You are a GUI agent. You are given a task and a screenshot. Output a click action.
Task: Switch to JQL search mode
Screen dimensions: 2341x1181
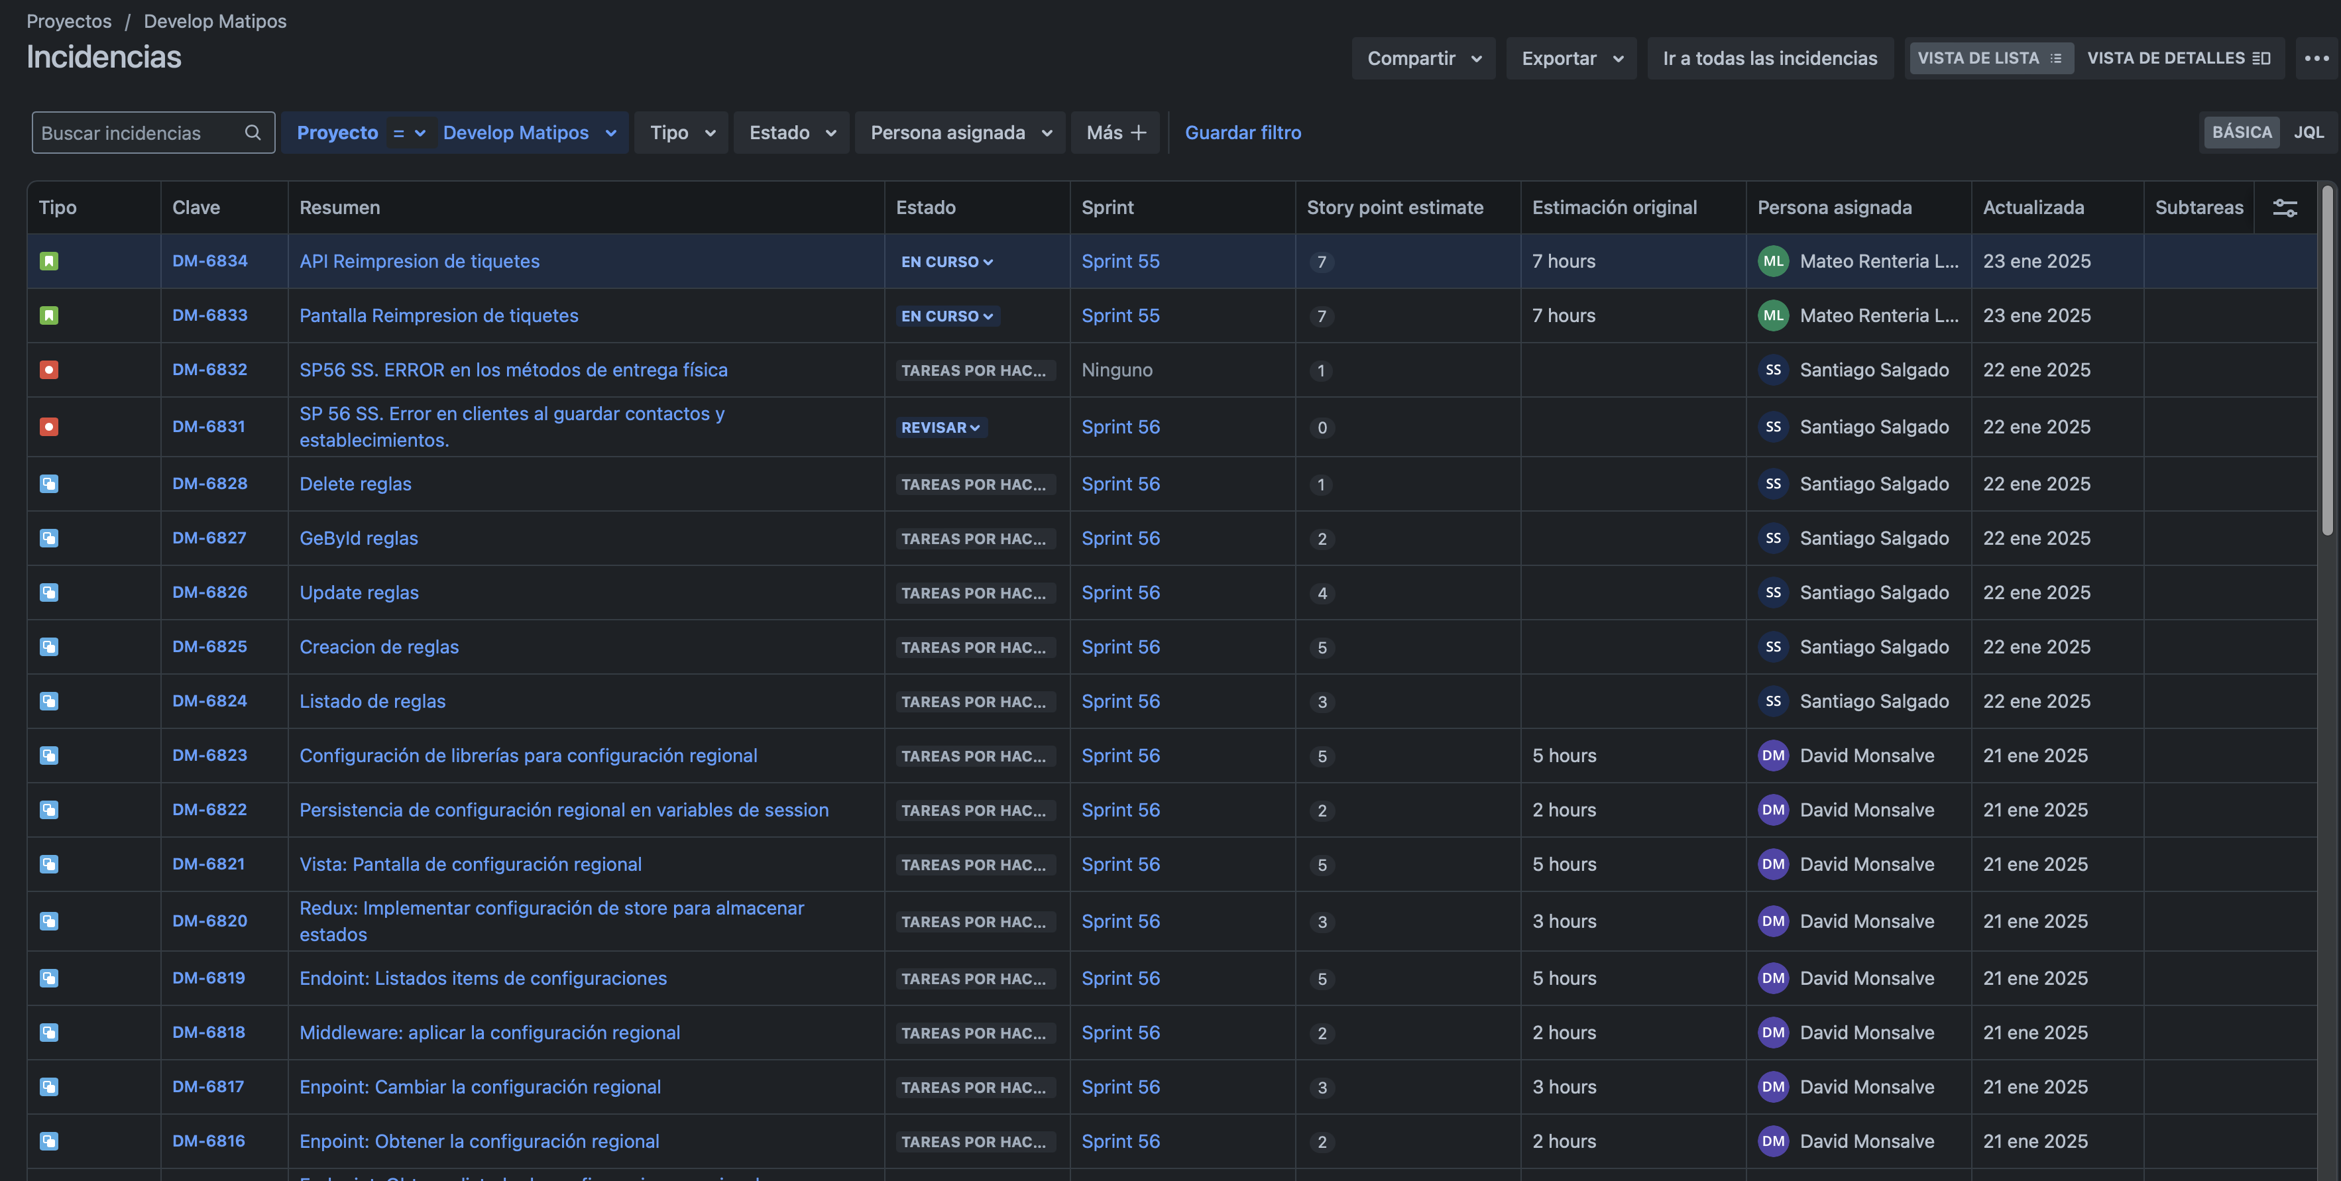click(x=2309, y=133)
